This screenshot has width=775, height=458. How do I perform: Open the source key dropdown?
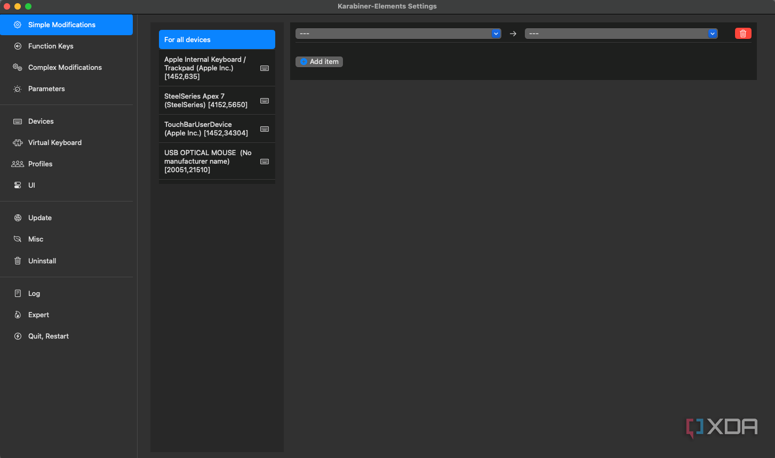[x=398, y=34]
